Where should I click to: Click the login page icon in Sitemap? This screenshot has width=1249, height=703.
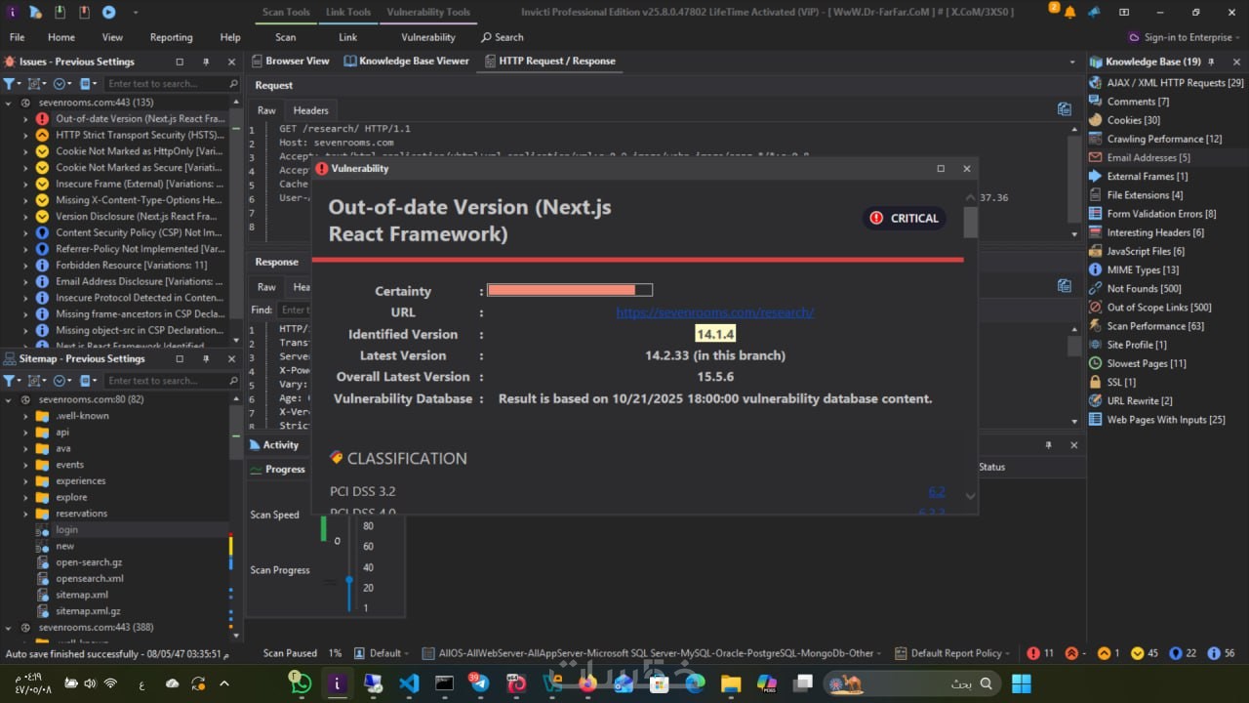tap(42, 530)
